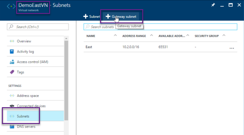The height and width of the screenshot is (135, 244).
Task: Open the Tags menu item
Action: (x=20, y=72)
